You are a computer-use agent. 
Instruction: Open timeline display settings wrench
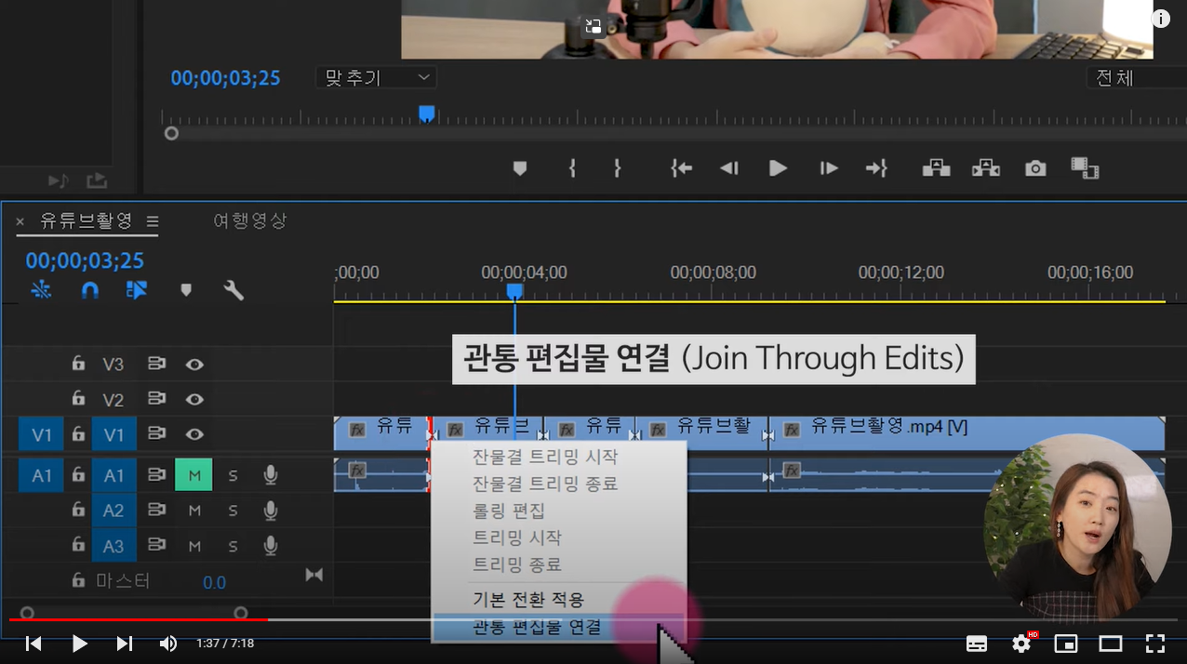(233, 290)
